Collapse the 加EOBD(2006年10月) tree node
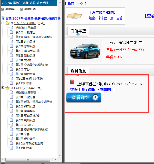 (x=3, y=88)
